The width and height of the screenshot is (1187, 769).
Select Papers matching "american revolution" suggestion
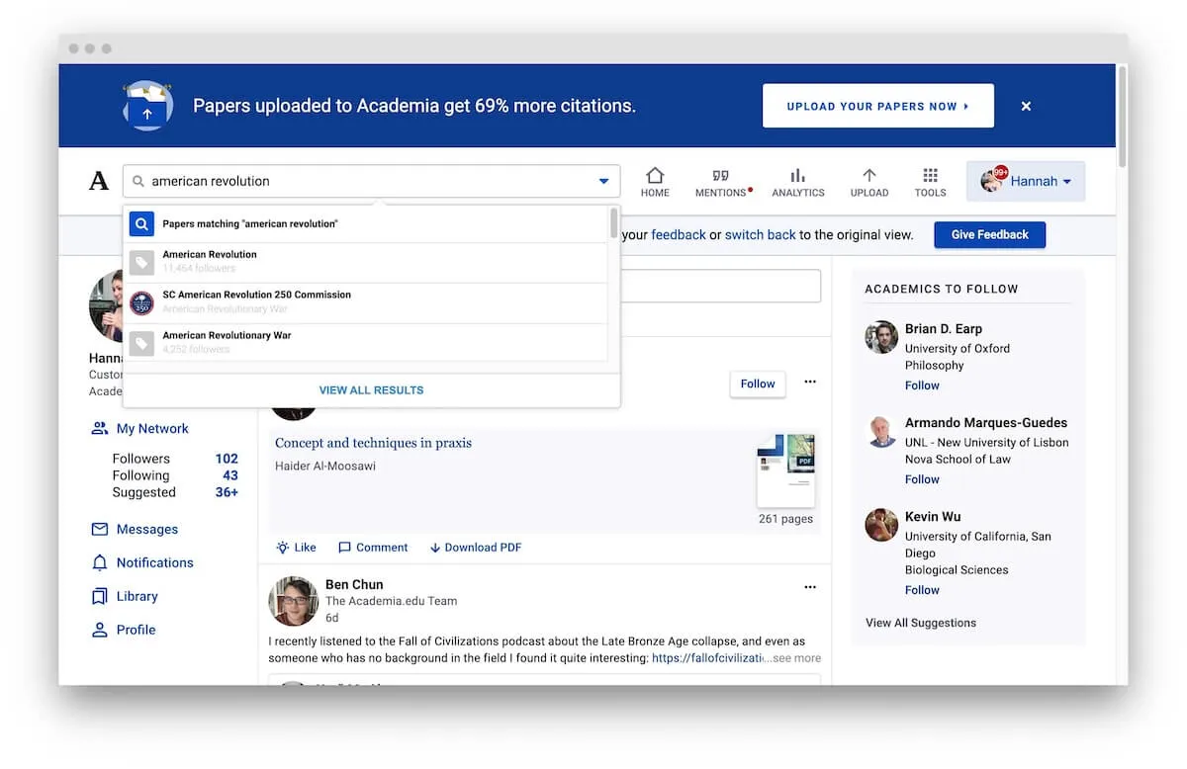366,224
